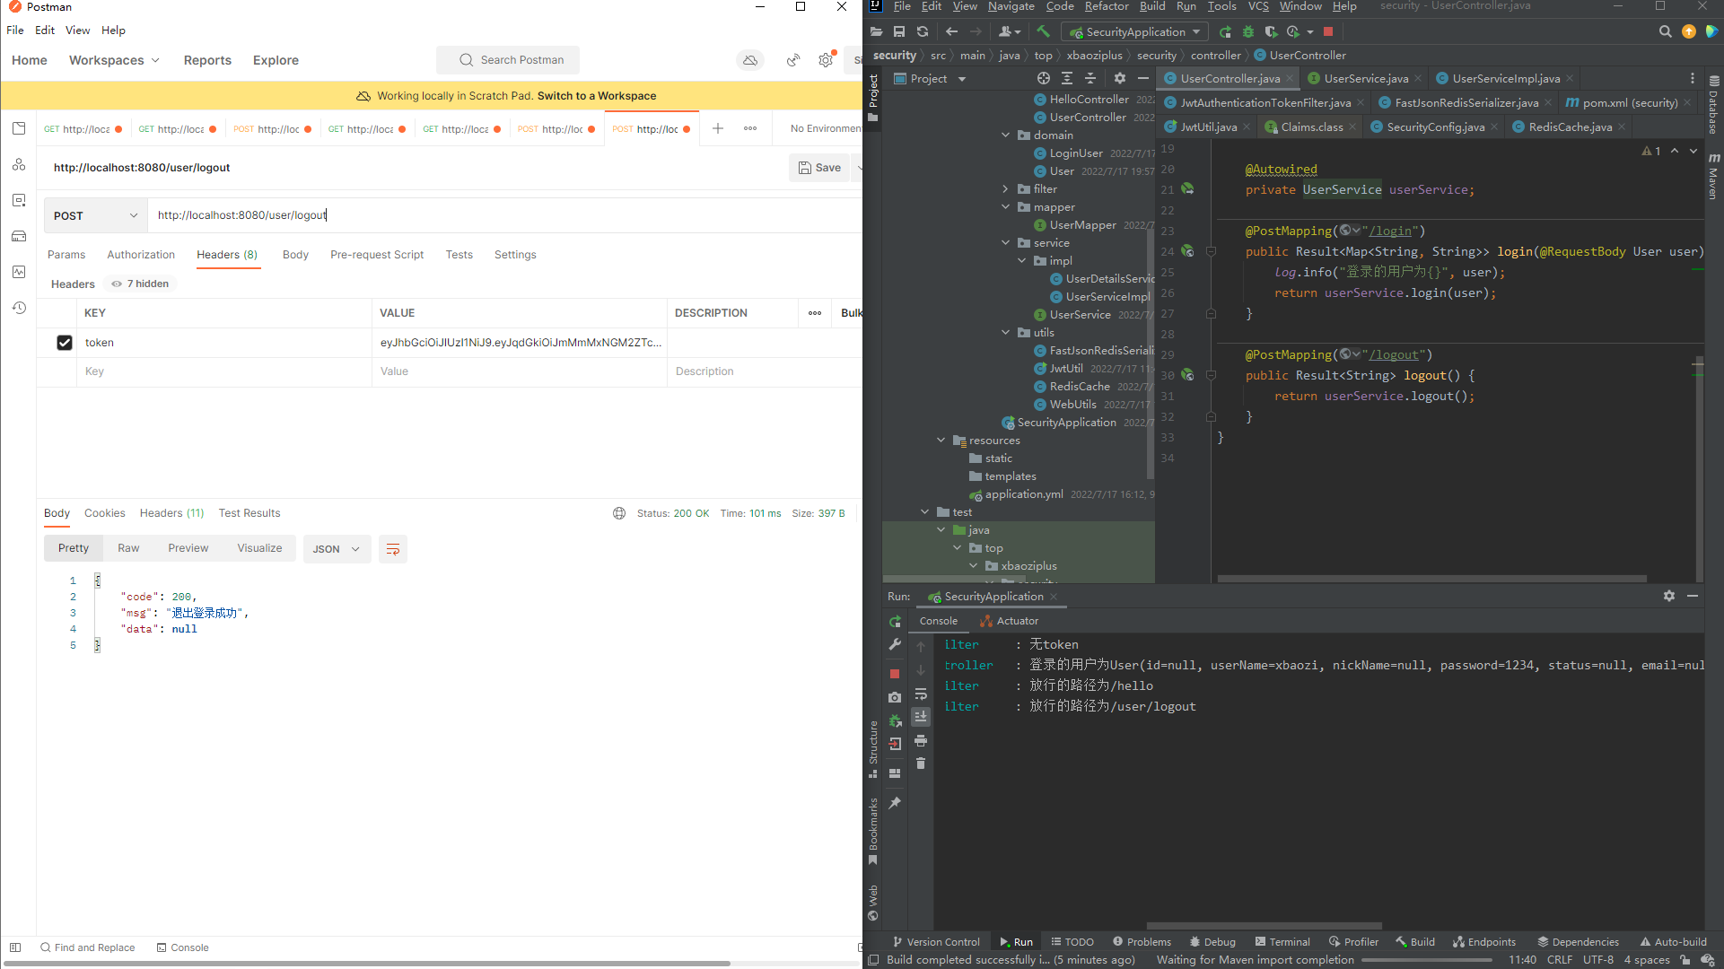Screen dimensions: 1724x969
Task: Open the JSON response format dropdown
Action: point(337,549)
